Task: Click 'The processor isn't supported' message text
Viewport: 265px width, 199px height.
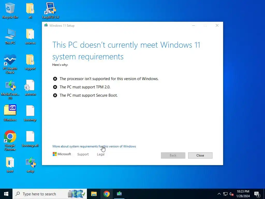Action: [x=109, y=79]
